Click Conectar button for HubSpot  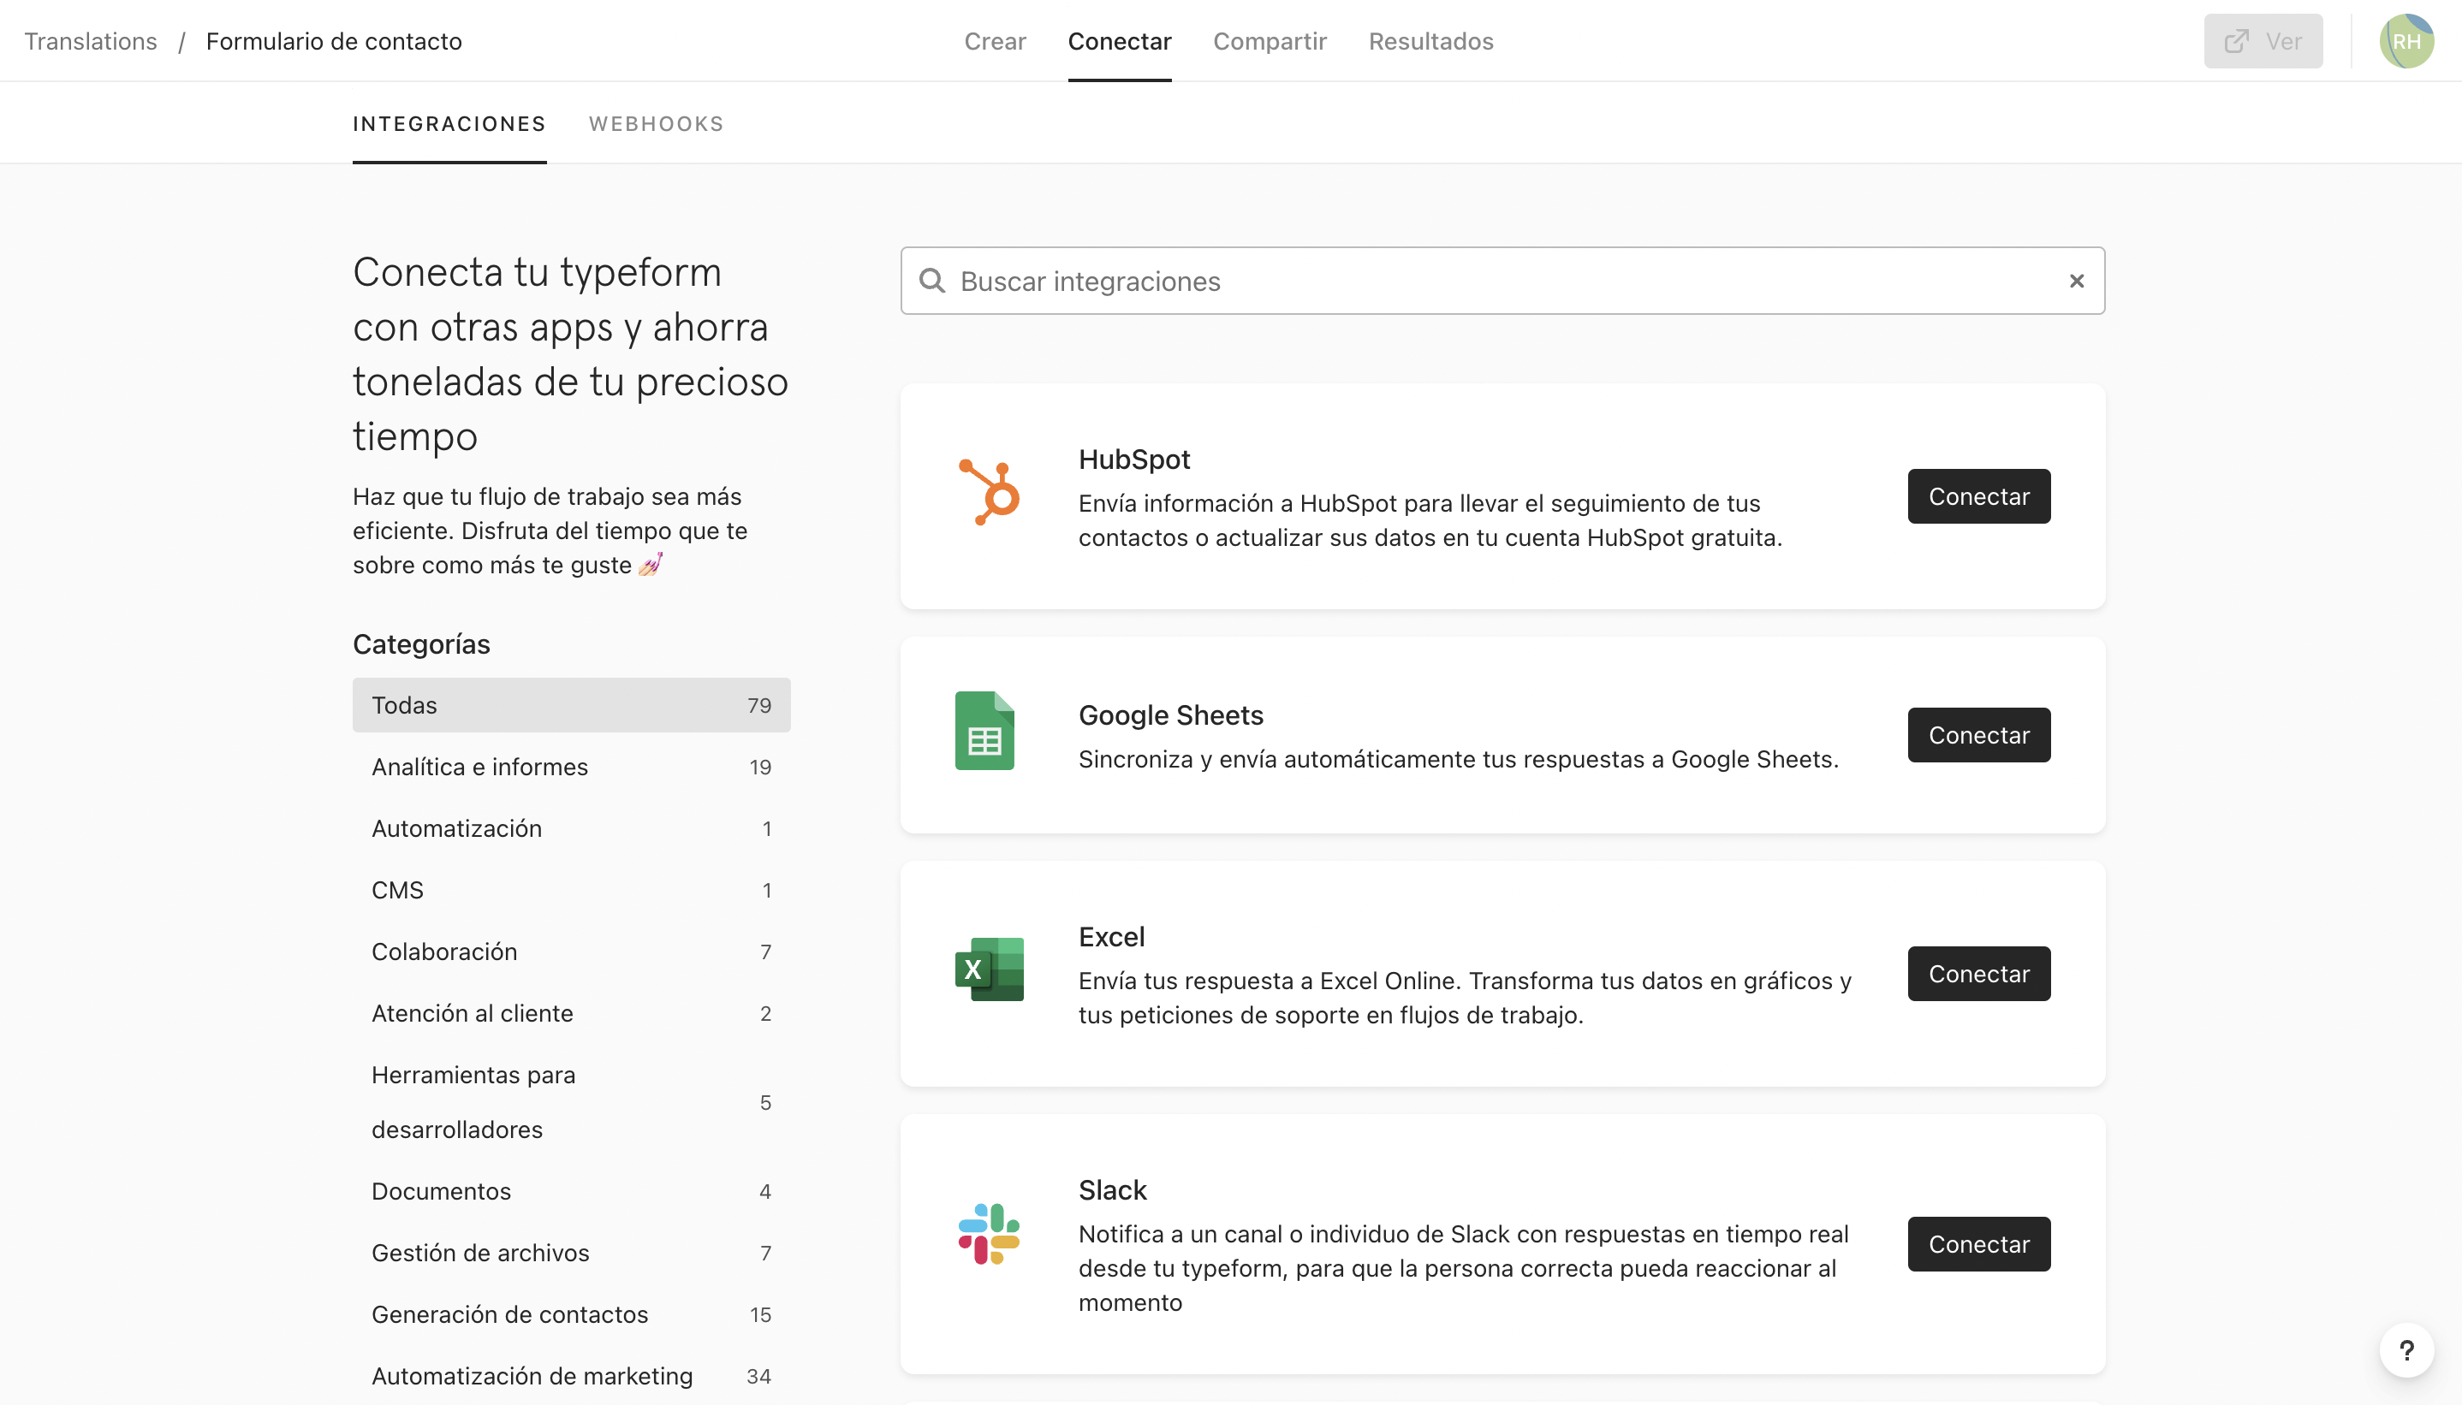pos(1978,495)
